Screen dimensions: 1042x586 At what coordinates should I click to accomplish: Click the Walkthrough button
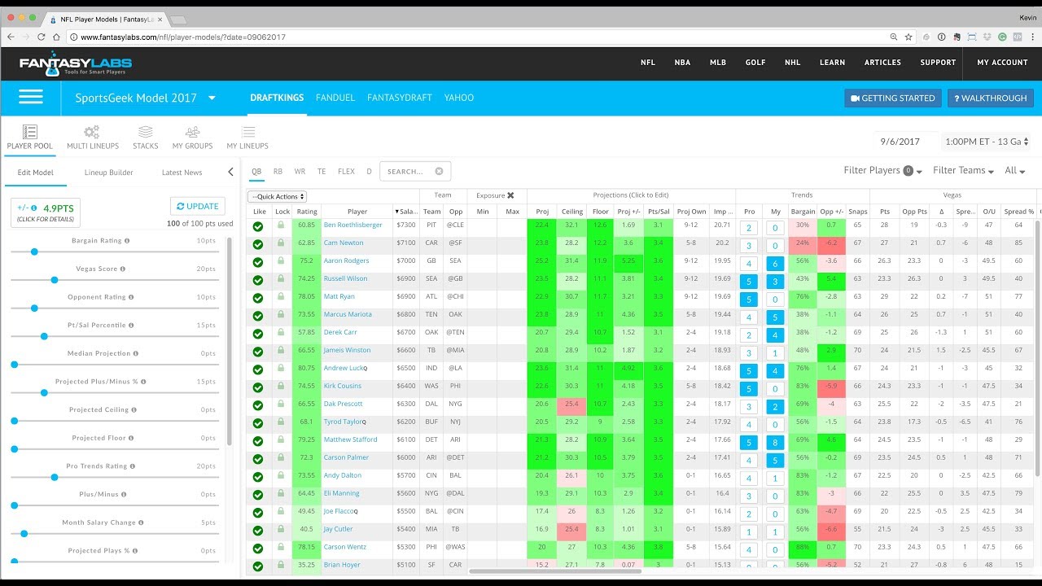coord(990,98)
